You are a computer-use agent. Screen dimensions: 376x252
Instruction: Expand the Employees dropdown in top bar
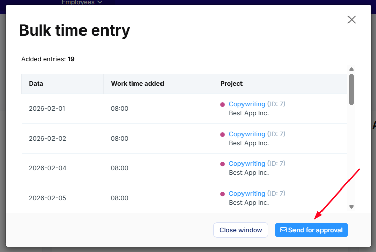82,3
